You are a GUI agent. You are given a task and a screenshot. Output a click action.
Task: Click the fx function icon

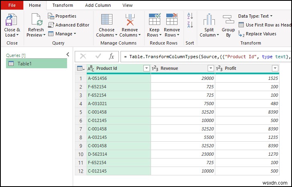tap(111, 56)
